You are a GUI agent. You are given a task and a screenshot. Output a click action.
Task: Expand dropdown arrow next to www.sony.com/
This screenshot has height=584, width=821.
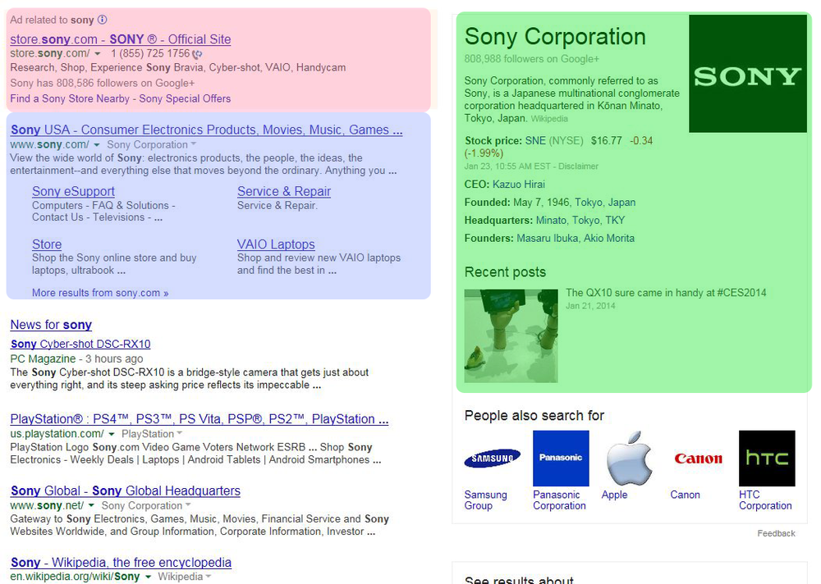click(x=96, y=145)
